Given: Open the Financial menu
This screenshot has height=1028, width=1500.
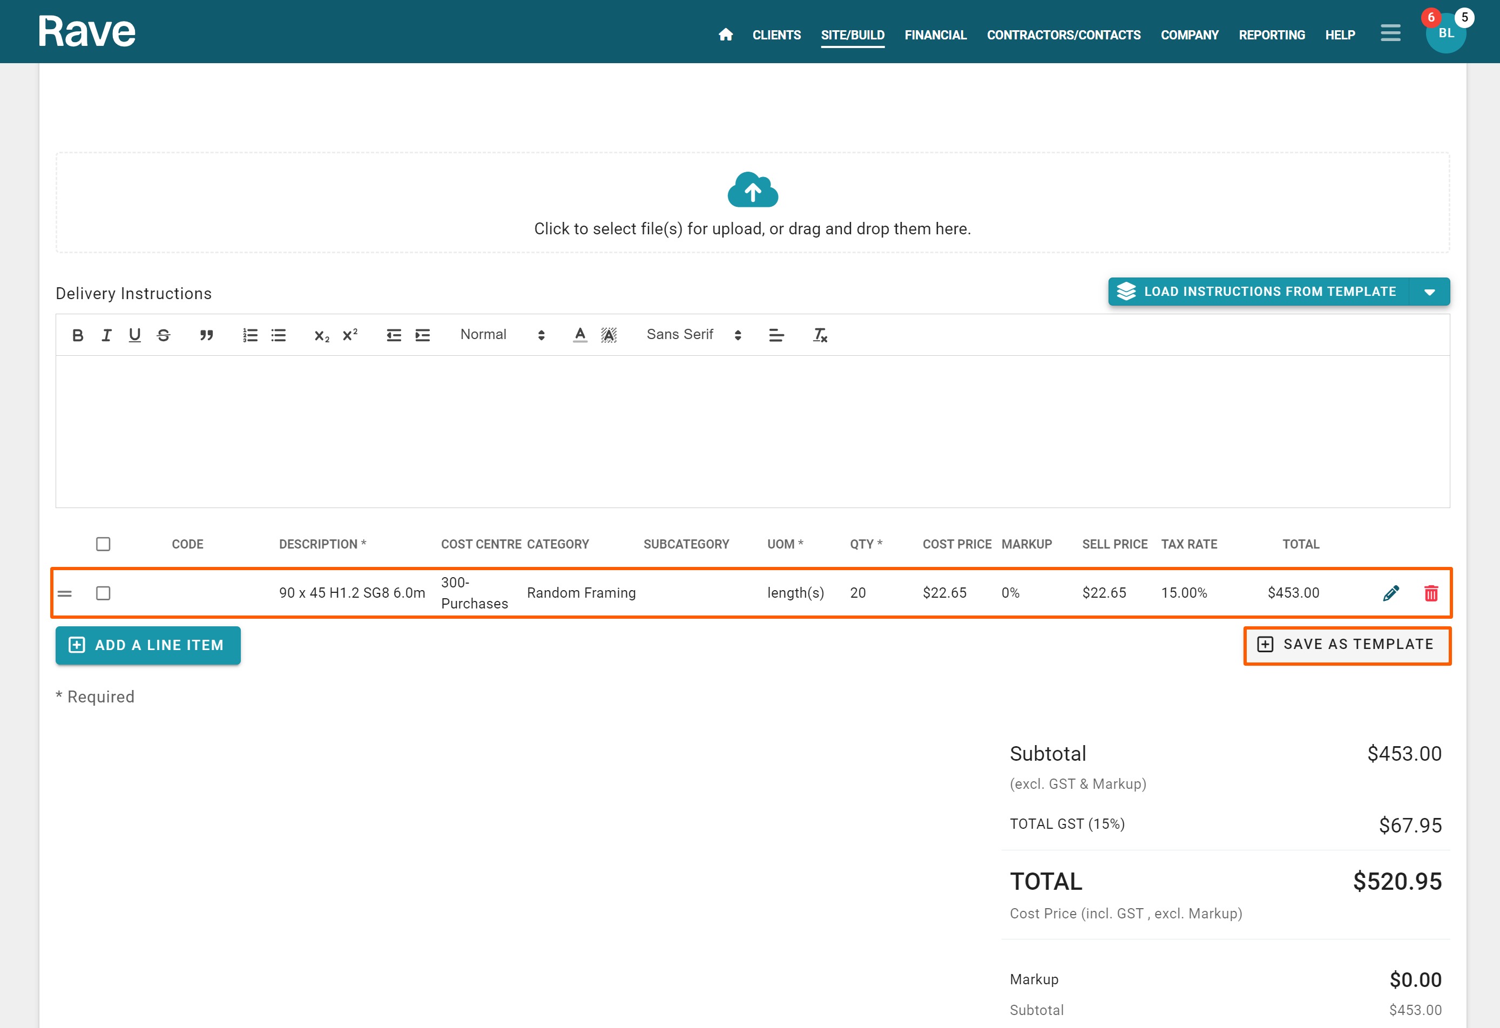Looking at the screenshot, I should pyautogui.click(x=935, y=35).
